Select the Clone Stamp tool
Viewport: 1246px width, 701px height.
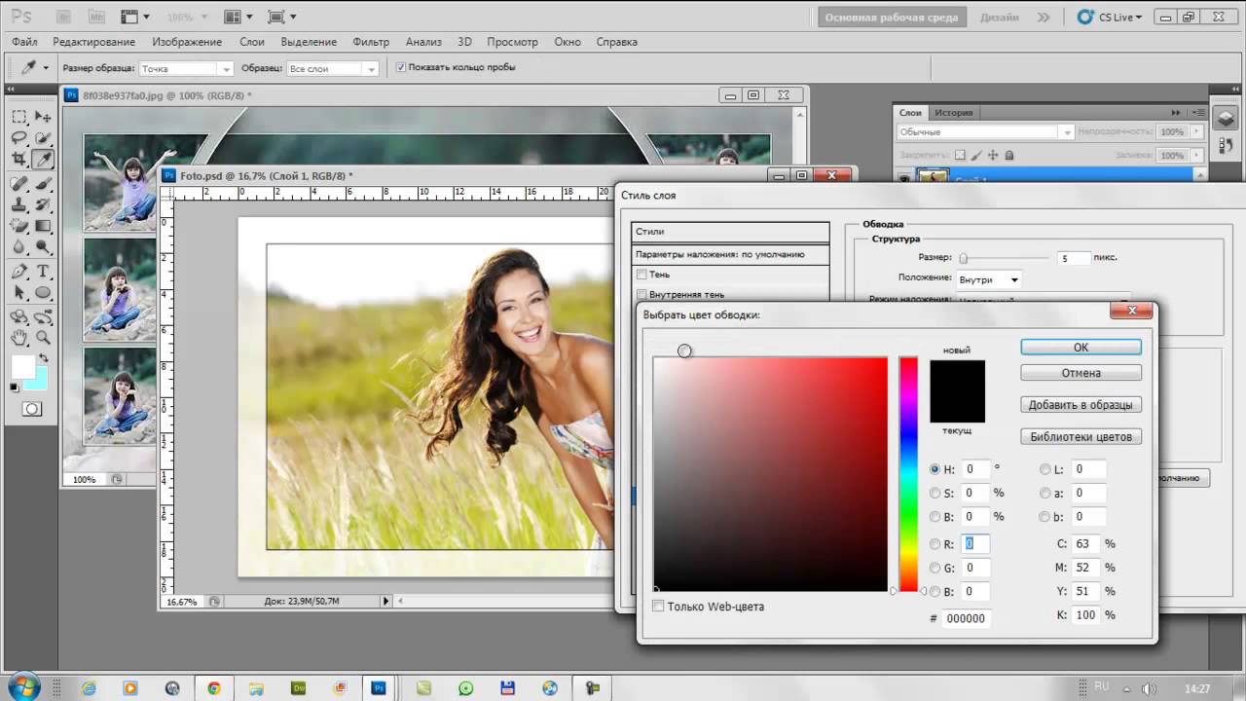click(x=18, y=204)
